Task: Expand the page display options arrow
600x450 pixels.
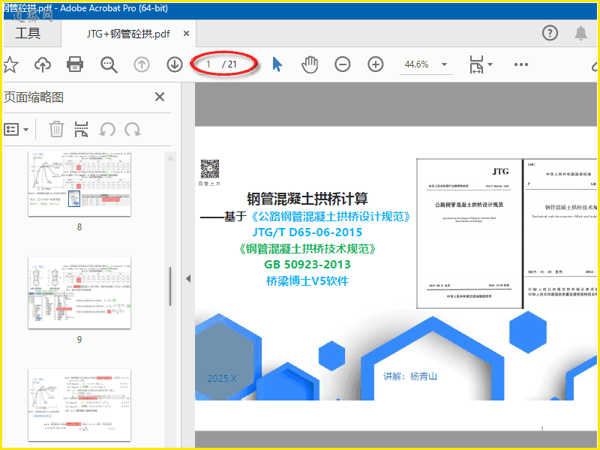Action: 490,64
